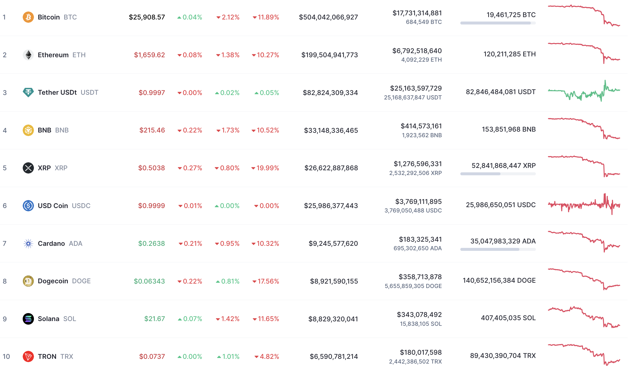Click the Dogecoin DOGE logo

pos(28,281)
